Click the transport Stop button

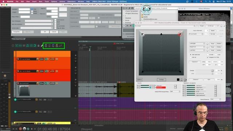pos(32,129)
